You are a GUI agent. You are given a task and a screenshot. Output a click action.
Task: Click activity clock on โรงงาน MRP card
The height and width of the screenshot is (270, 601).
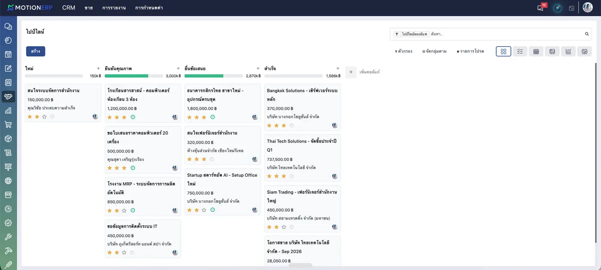pyautogui.click(x=133, y=211)
